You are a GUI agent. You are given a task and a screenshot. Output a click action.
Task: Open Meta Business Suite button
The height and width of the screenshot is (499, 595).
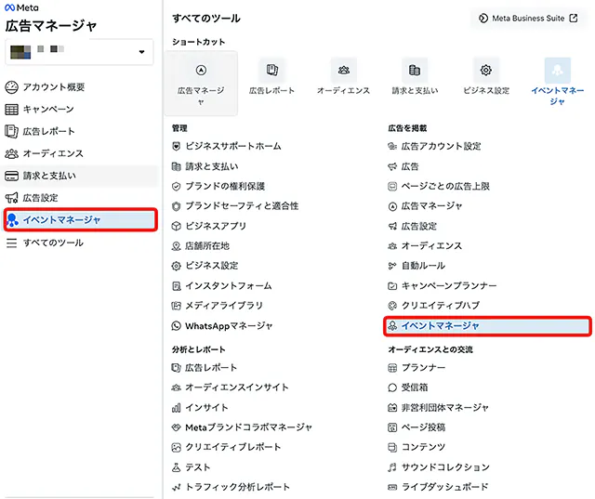528,19
